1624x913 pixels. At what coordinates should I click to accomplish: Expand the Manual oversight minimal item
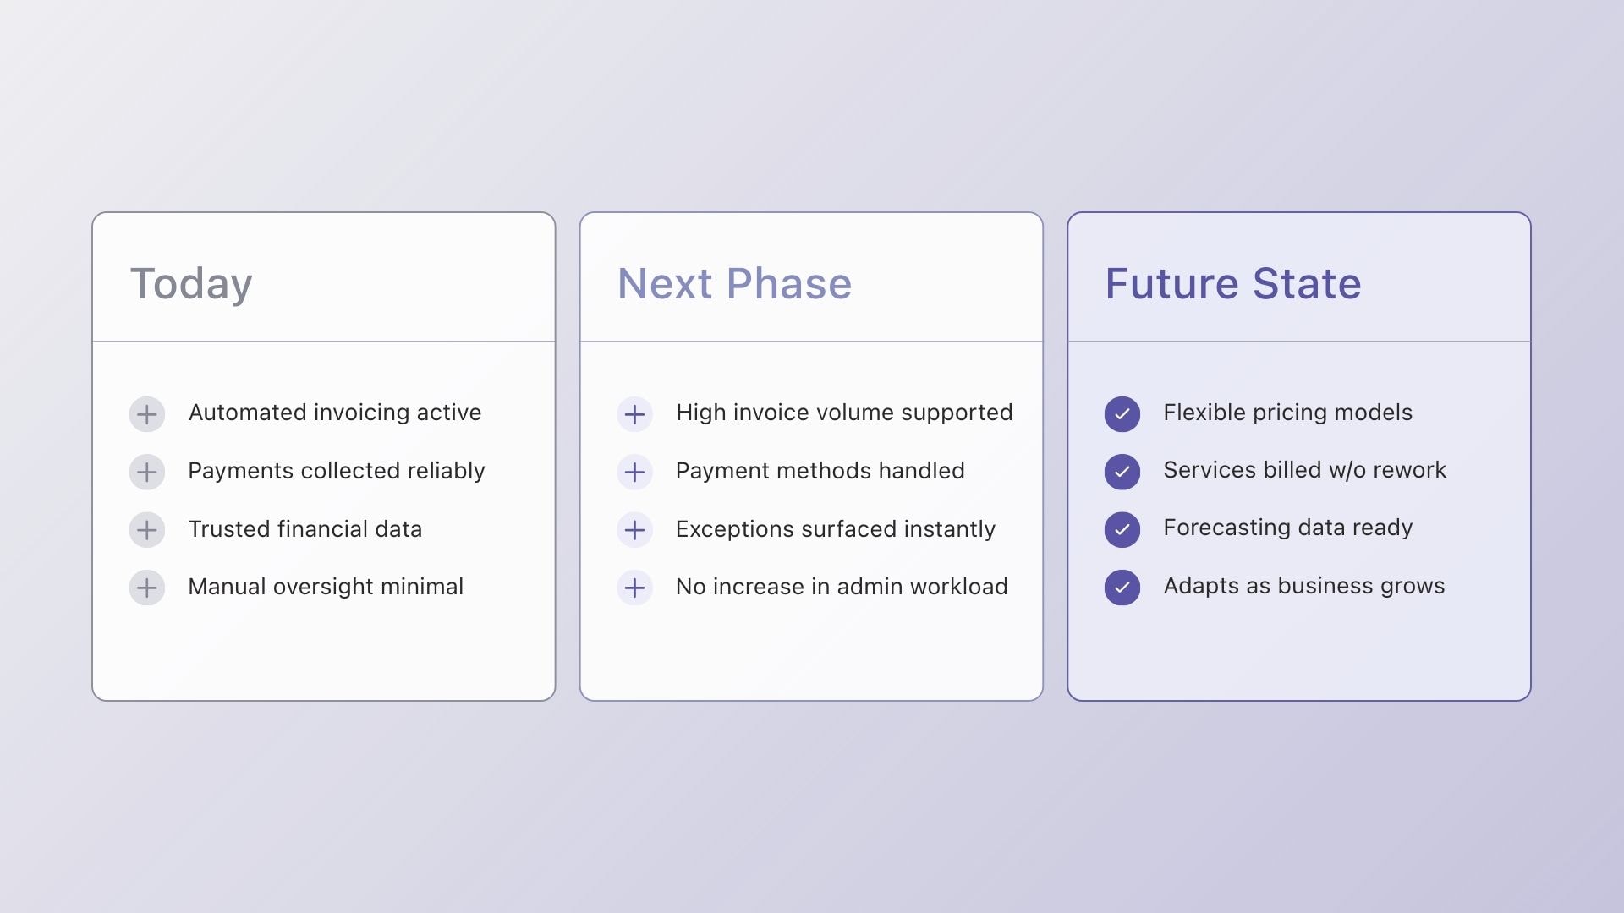coord(147,588)
